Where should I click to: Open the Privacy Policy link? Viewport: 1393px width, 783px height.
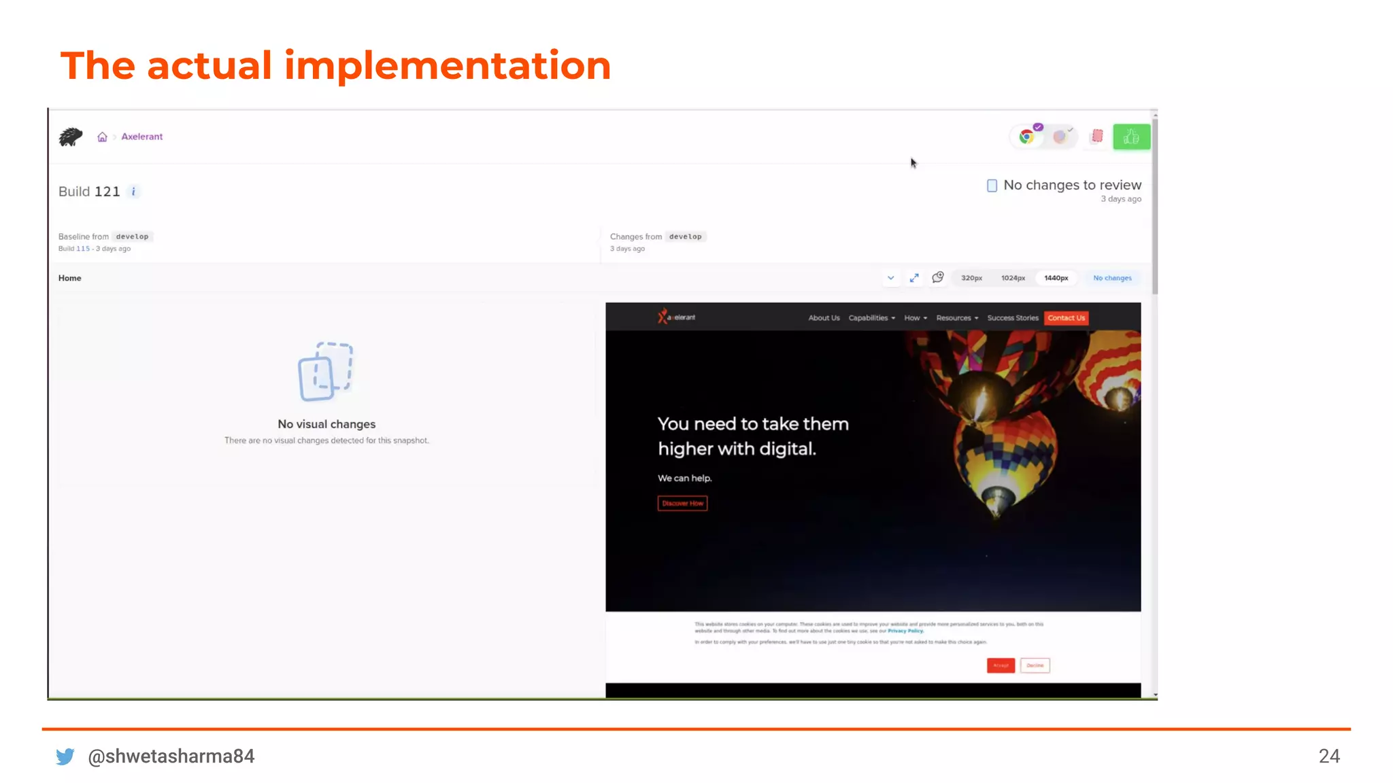(x=905, y=631)
